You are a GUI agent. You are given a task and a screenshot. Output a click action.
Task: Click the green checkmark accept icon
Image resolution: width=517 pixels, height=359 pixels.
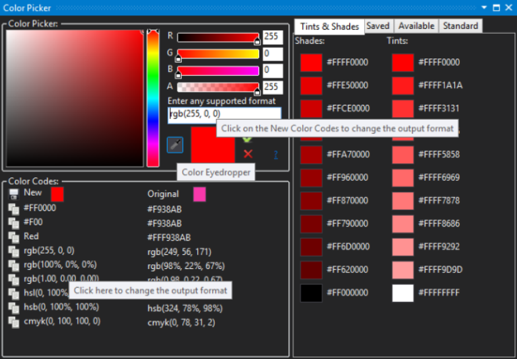point(248,139)
